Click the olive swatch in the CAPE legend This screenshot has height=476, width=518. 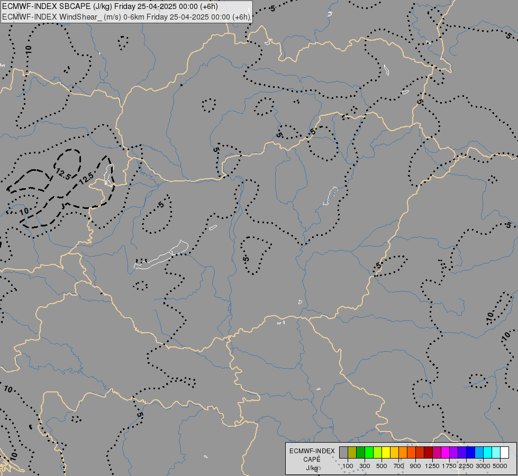pos(352,452)
